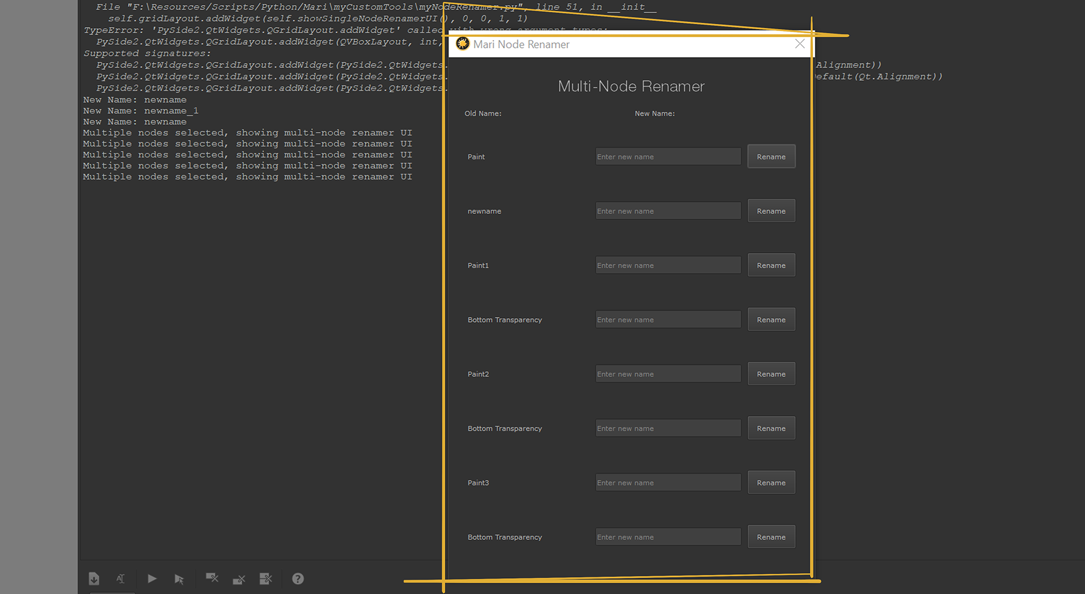Focus the new name field for Paint3

(x=667, y=483)
